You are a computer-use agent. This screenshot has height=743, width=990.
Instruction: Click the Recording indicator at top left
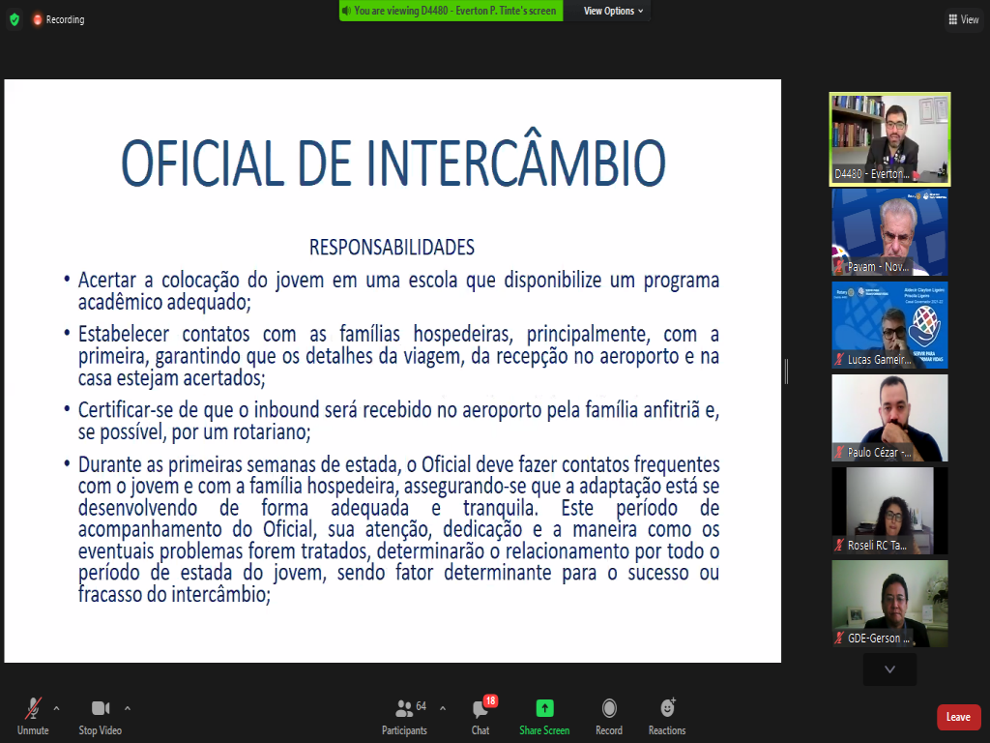[x=58, y=19]
